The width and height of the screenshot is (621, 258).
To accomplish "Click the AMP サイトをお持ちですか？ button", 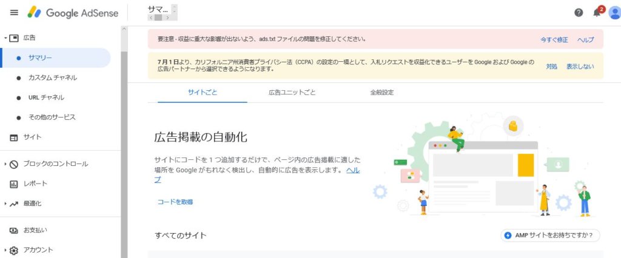I will tap(550, 236).
